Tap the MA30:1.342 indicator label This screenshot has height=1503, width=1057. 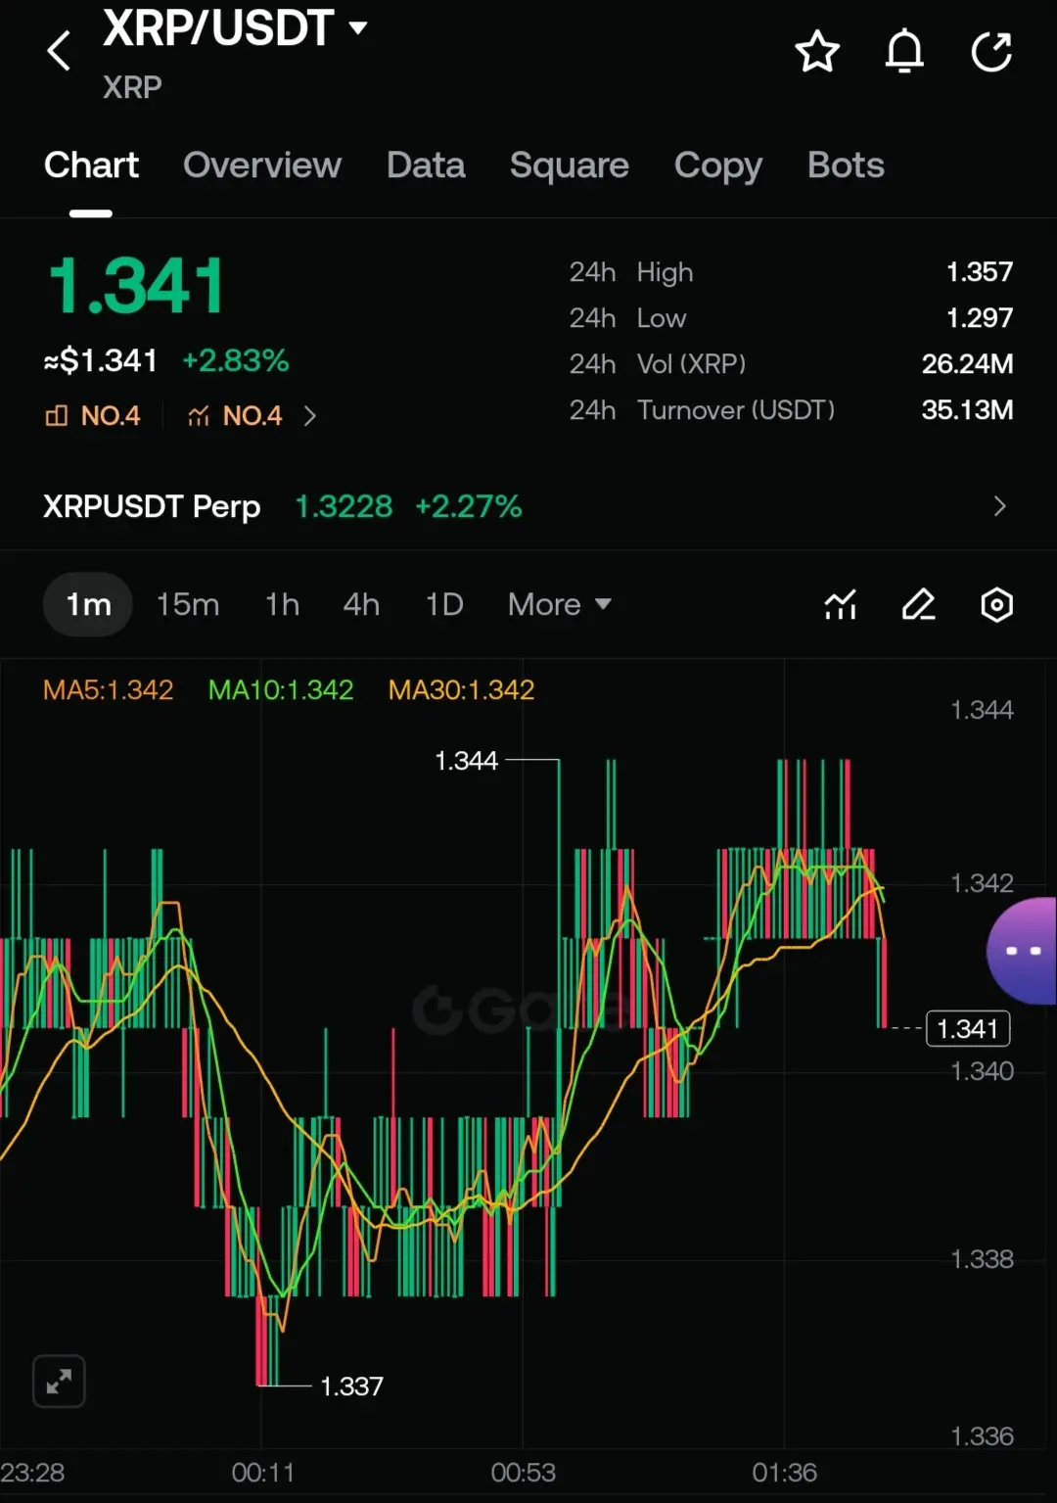(x=461, y=690)
